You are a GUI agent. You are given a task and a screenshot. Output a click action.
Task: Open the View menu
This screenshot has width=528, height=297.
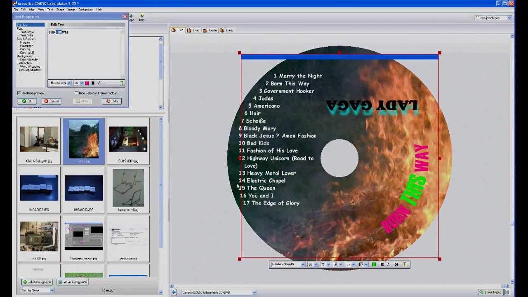coord(41,9)
